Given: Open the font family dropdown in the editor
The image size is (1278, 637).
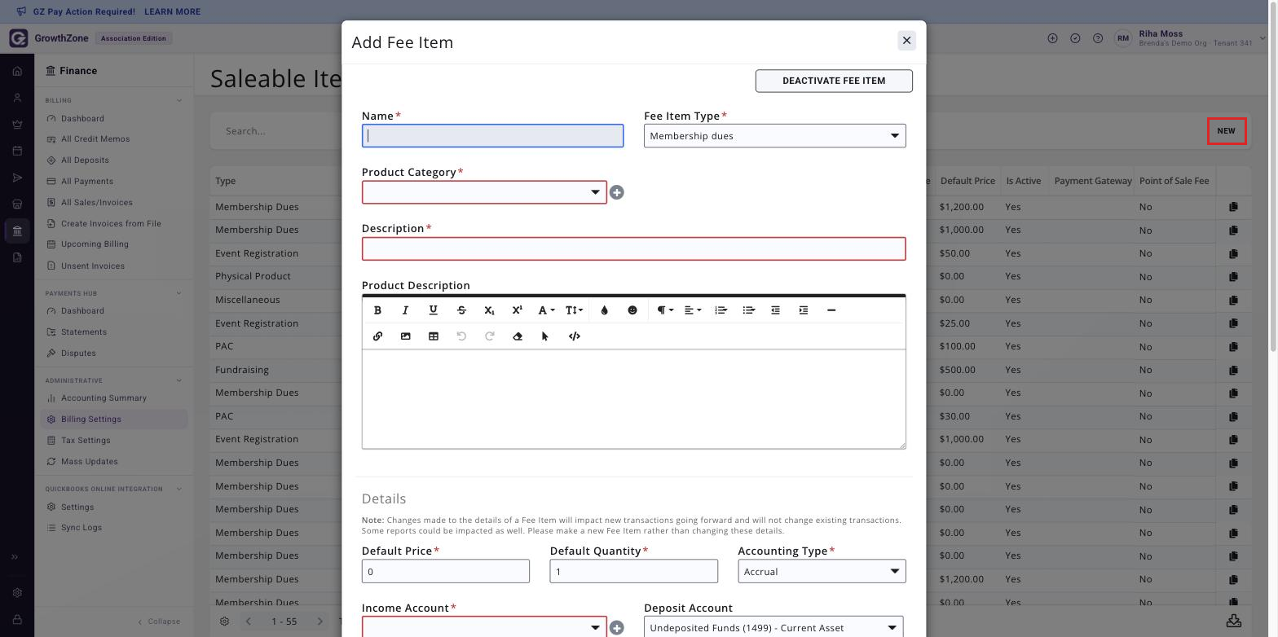Looking at the screenshot, I should pyautogui.click(x=546, y=310).
